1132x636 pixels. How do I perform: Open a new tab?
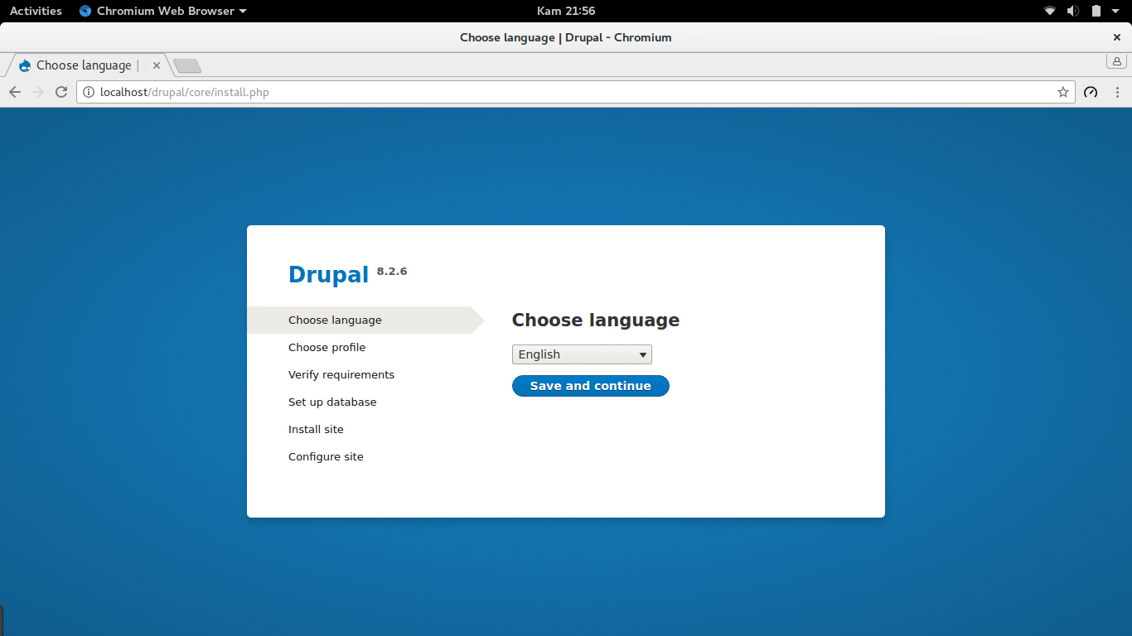(187, 65)
